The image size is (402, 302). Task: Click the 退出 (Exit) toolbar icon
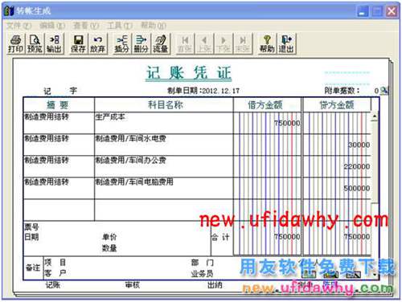286,43
